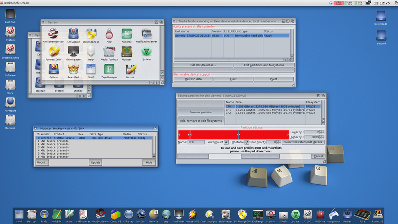This screenshot has height=224, width=398.
Task: Open the GrimReaper icon
Action: pyautogui.click(x=72, y=51)
